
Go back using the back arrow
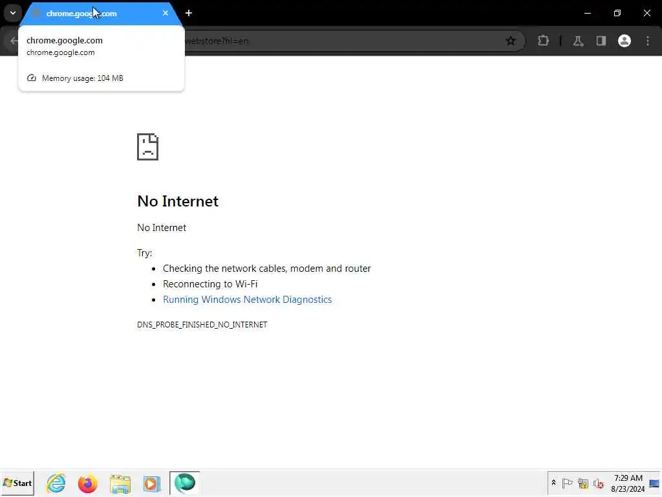coord(14,41)
